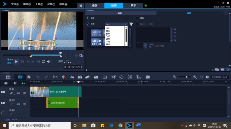The image size is (231, 129).
Task: Open the Tools menu
Action: coord(39,4)
